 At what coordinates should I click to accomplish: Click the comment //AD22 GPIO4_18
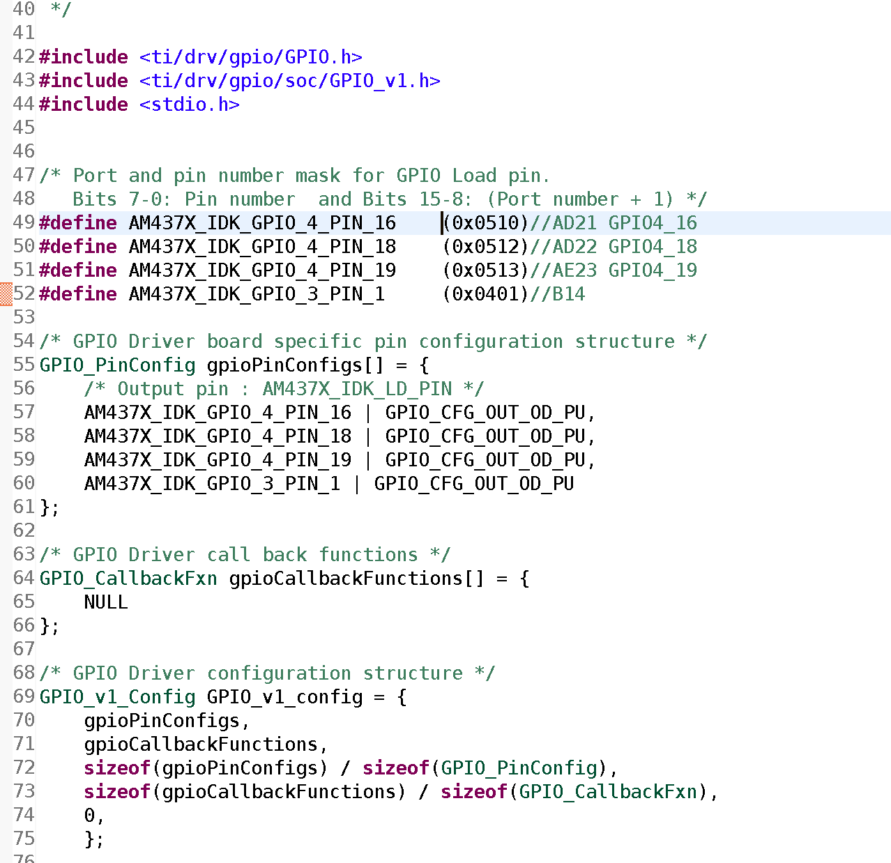614,247
